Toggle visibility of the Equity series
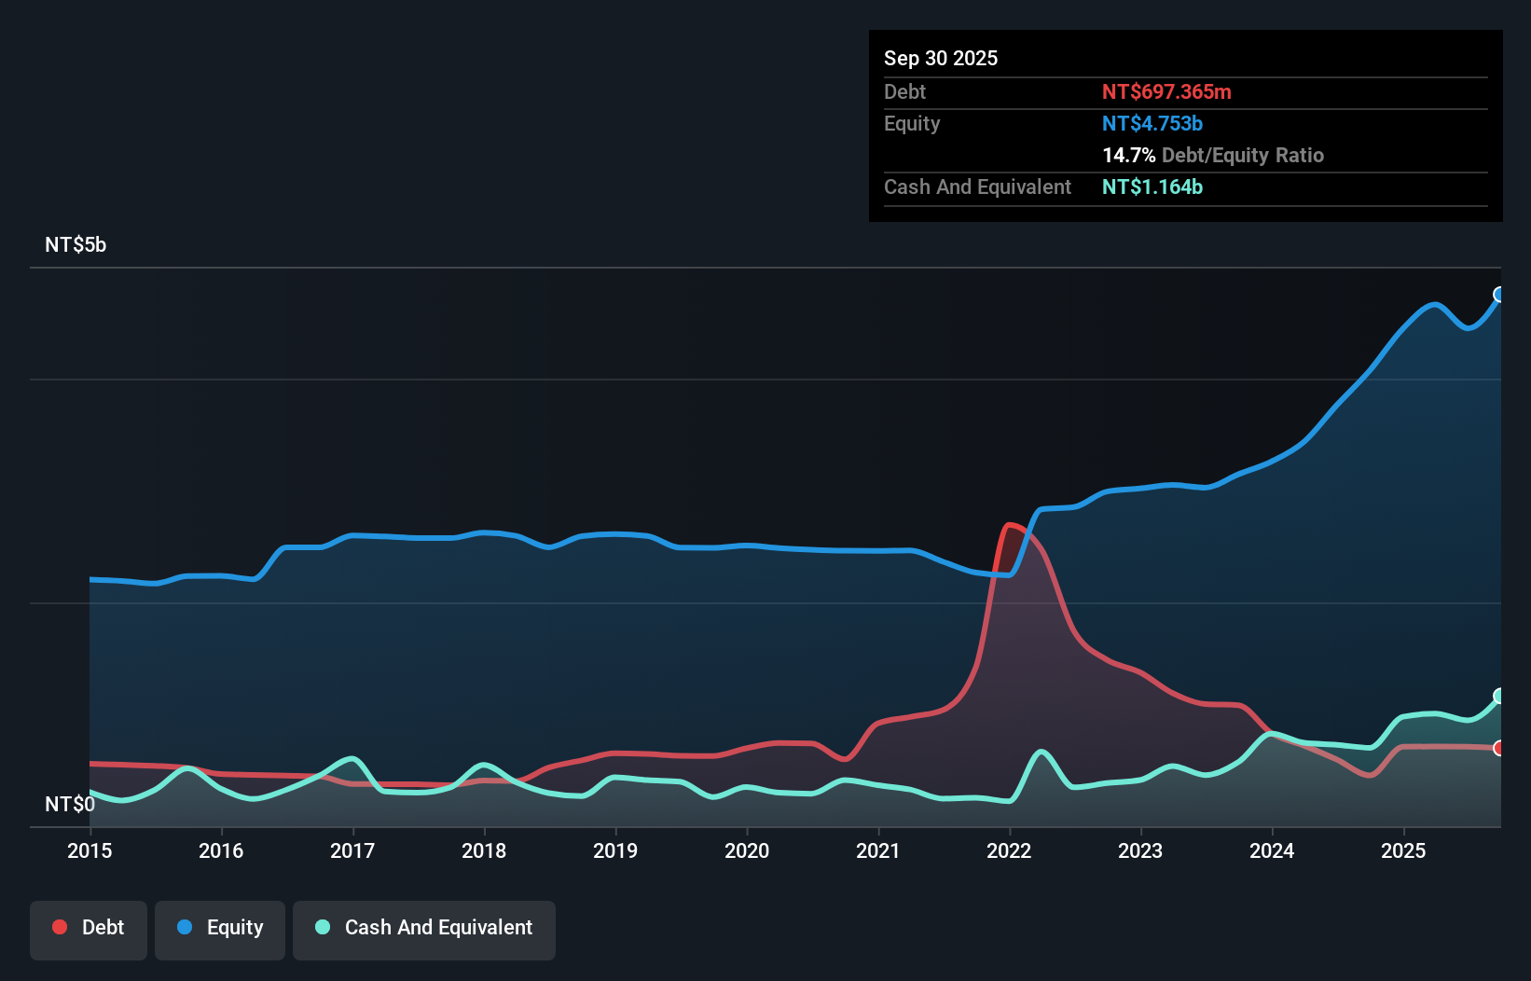This screenshot has width=1531, height=981. 219,928
